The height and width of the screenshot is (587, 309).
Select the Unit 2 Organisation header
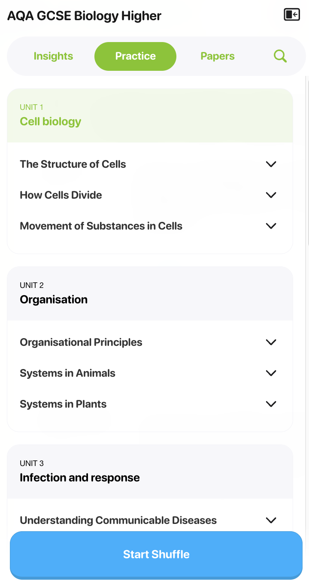click(150, 293)
